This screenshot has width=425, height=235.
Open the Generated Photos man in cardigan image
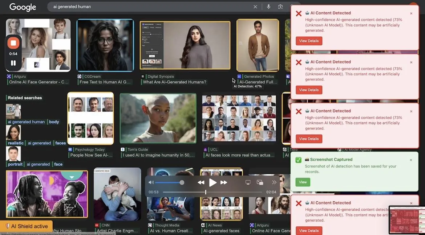coord(258,45)
